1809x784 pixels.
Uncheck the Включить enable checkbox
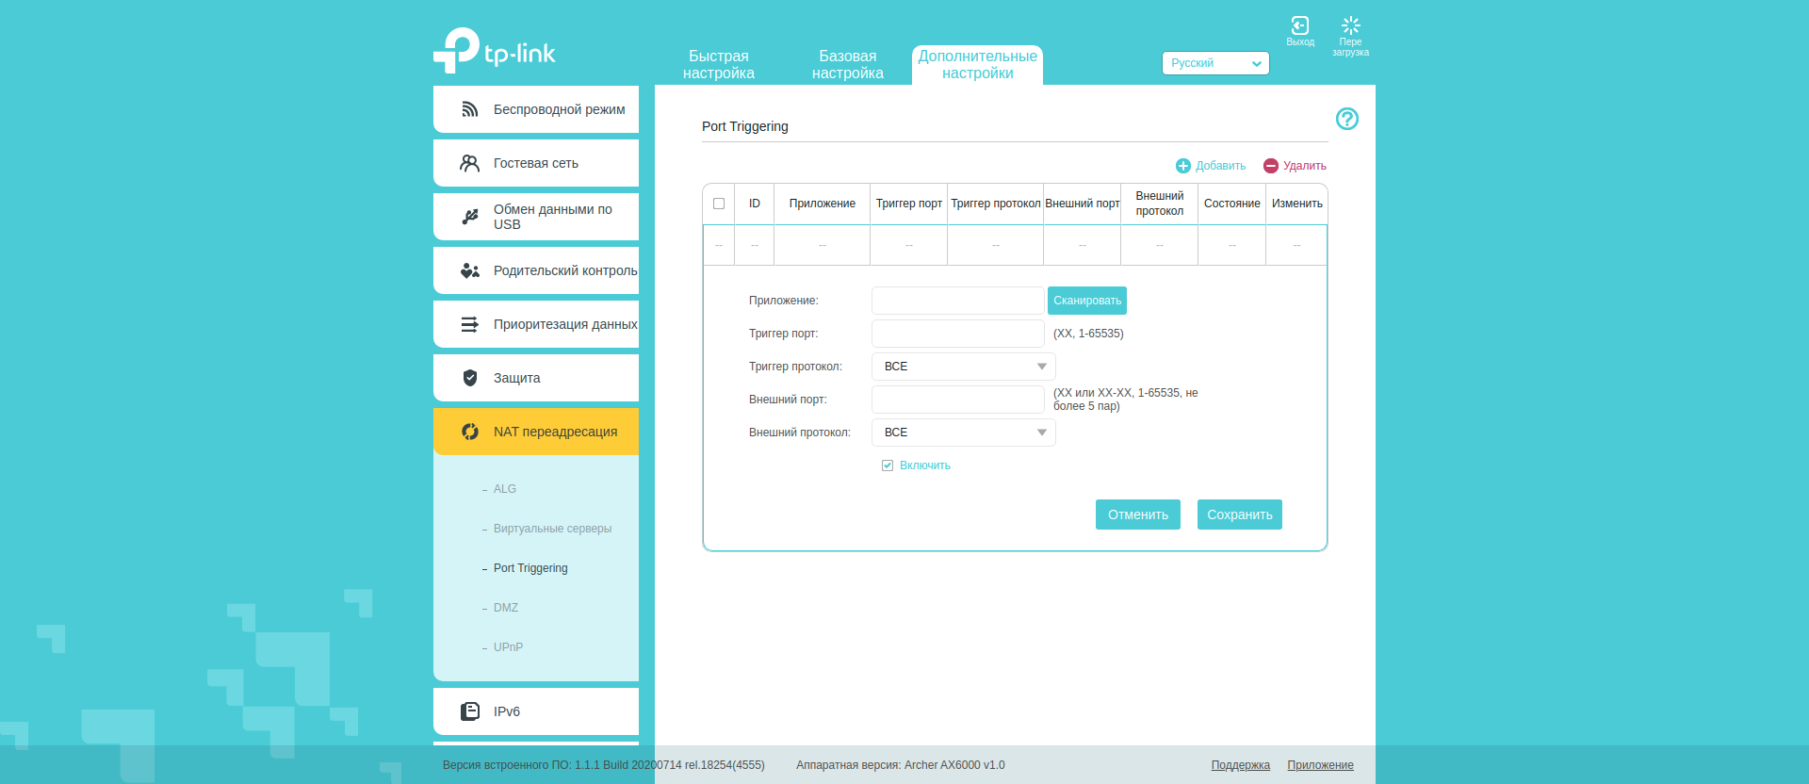(x=888, y=465)
